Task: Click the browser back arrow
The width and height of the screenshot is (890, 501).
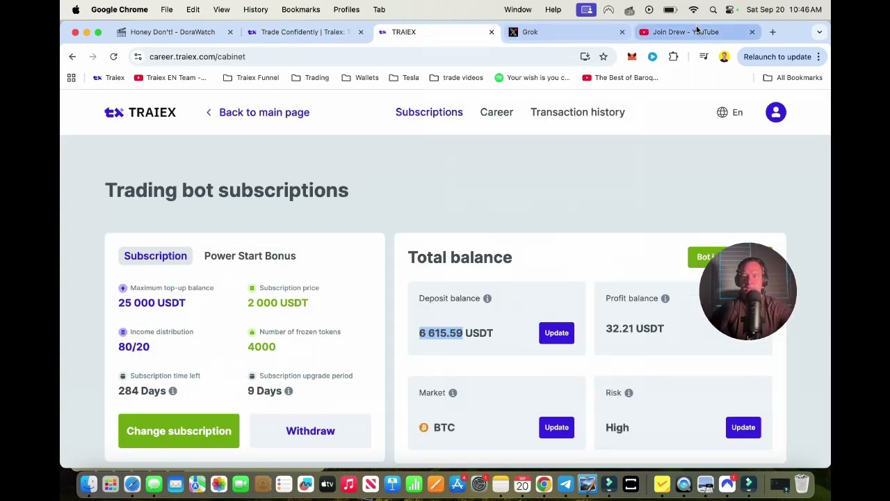Action: click(72, 56)
